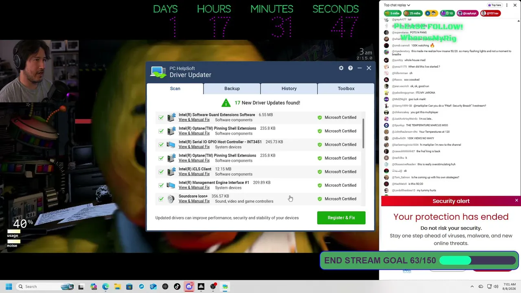Click the Software Guard Extensions driver icon
521x293 pixels.
(171, 117)
